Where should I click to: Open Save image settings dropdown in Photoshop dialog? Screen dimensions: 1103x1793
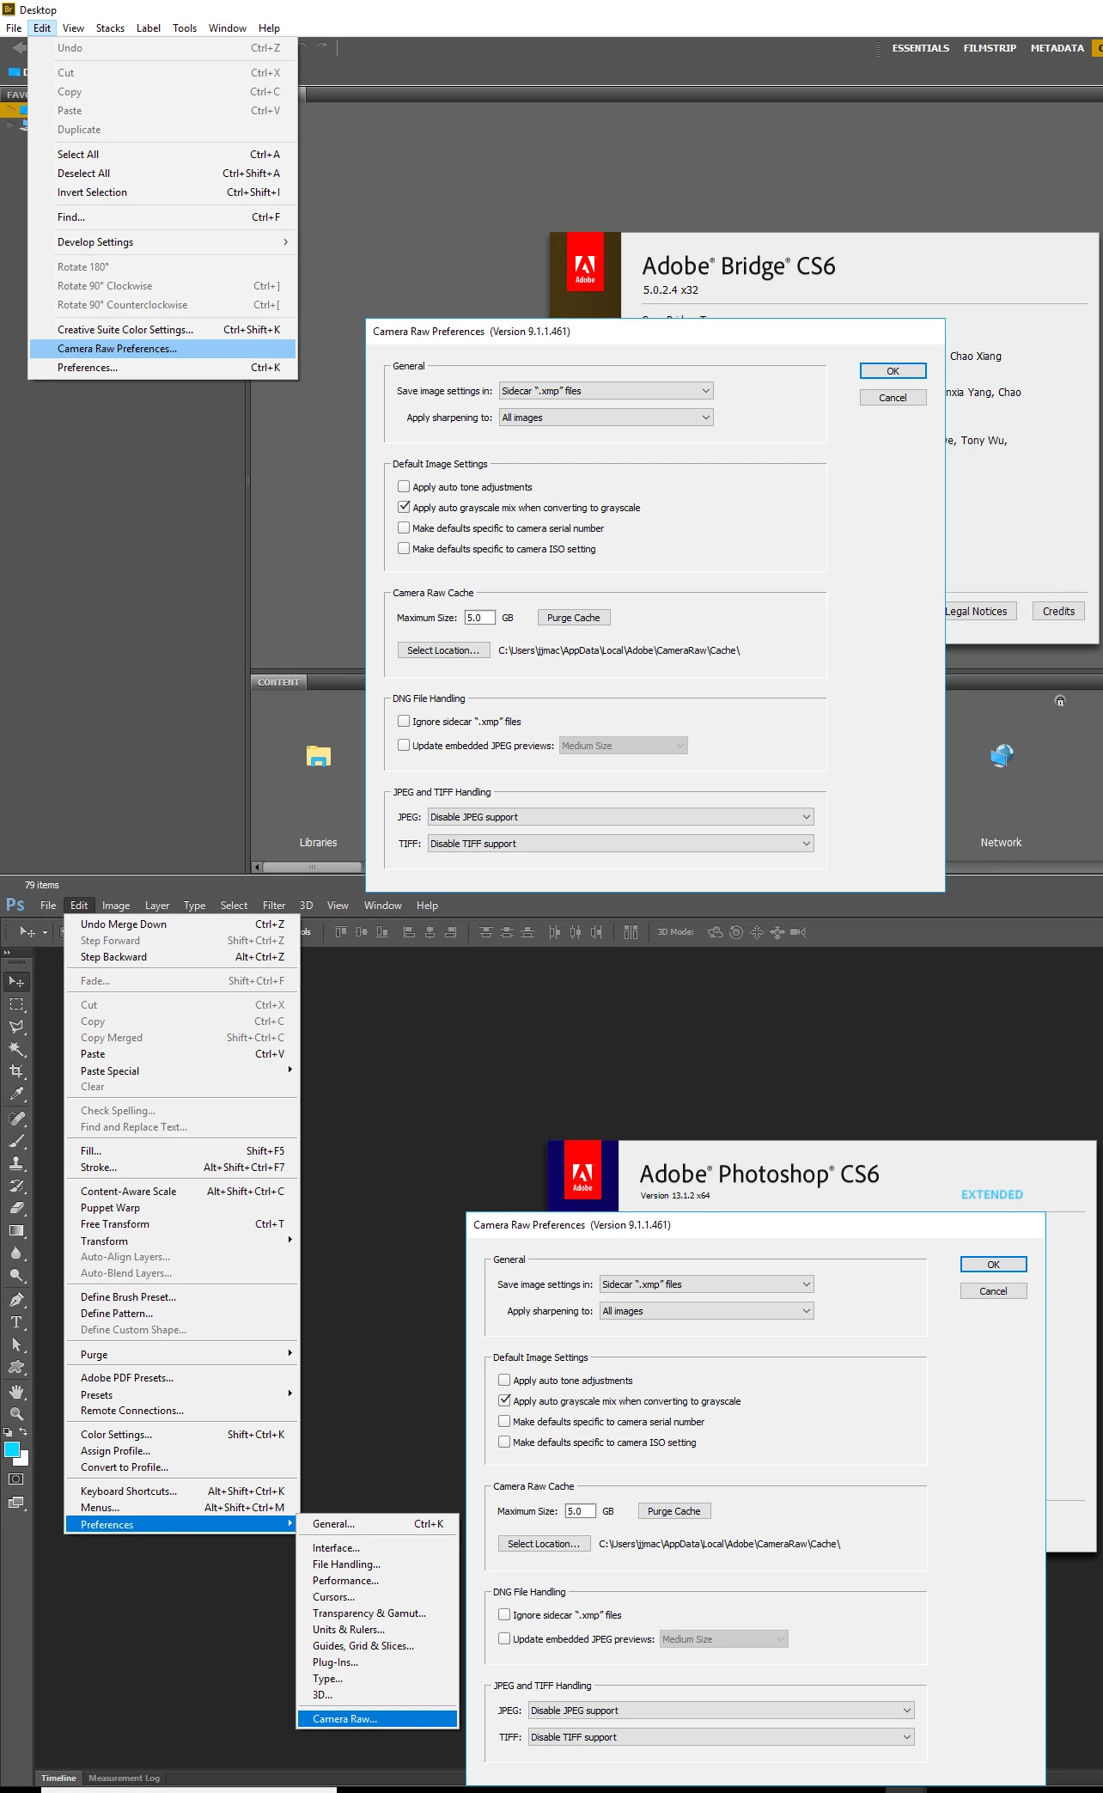pyautogui.click(x=706, y=1284)
